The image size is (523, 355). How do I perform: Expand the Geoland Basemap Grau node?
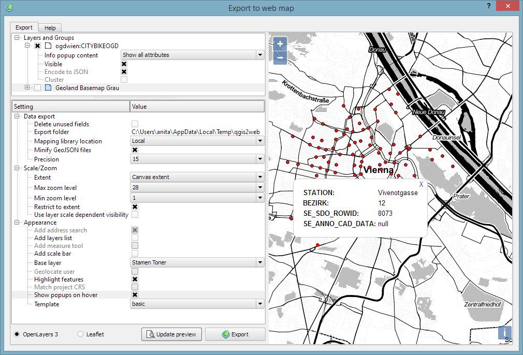tap(27, 87)
